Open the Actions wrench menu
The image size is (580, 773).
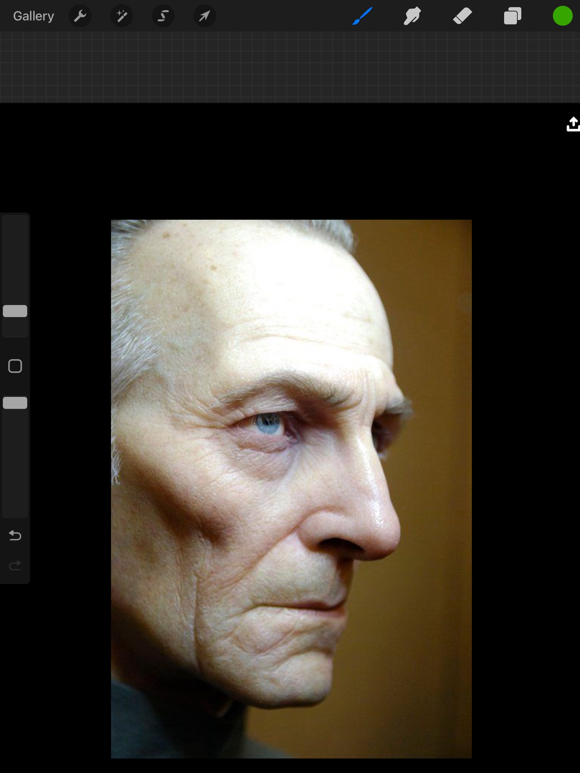[80, 16]
